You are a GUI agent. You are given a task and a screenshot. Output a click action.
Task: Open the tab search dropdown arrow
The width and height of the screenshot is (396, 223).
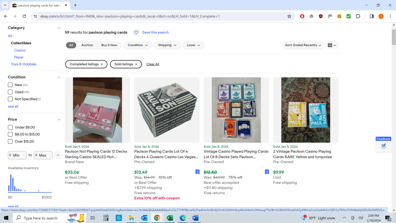pos(5,5)
